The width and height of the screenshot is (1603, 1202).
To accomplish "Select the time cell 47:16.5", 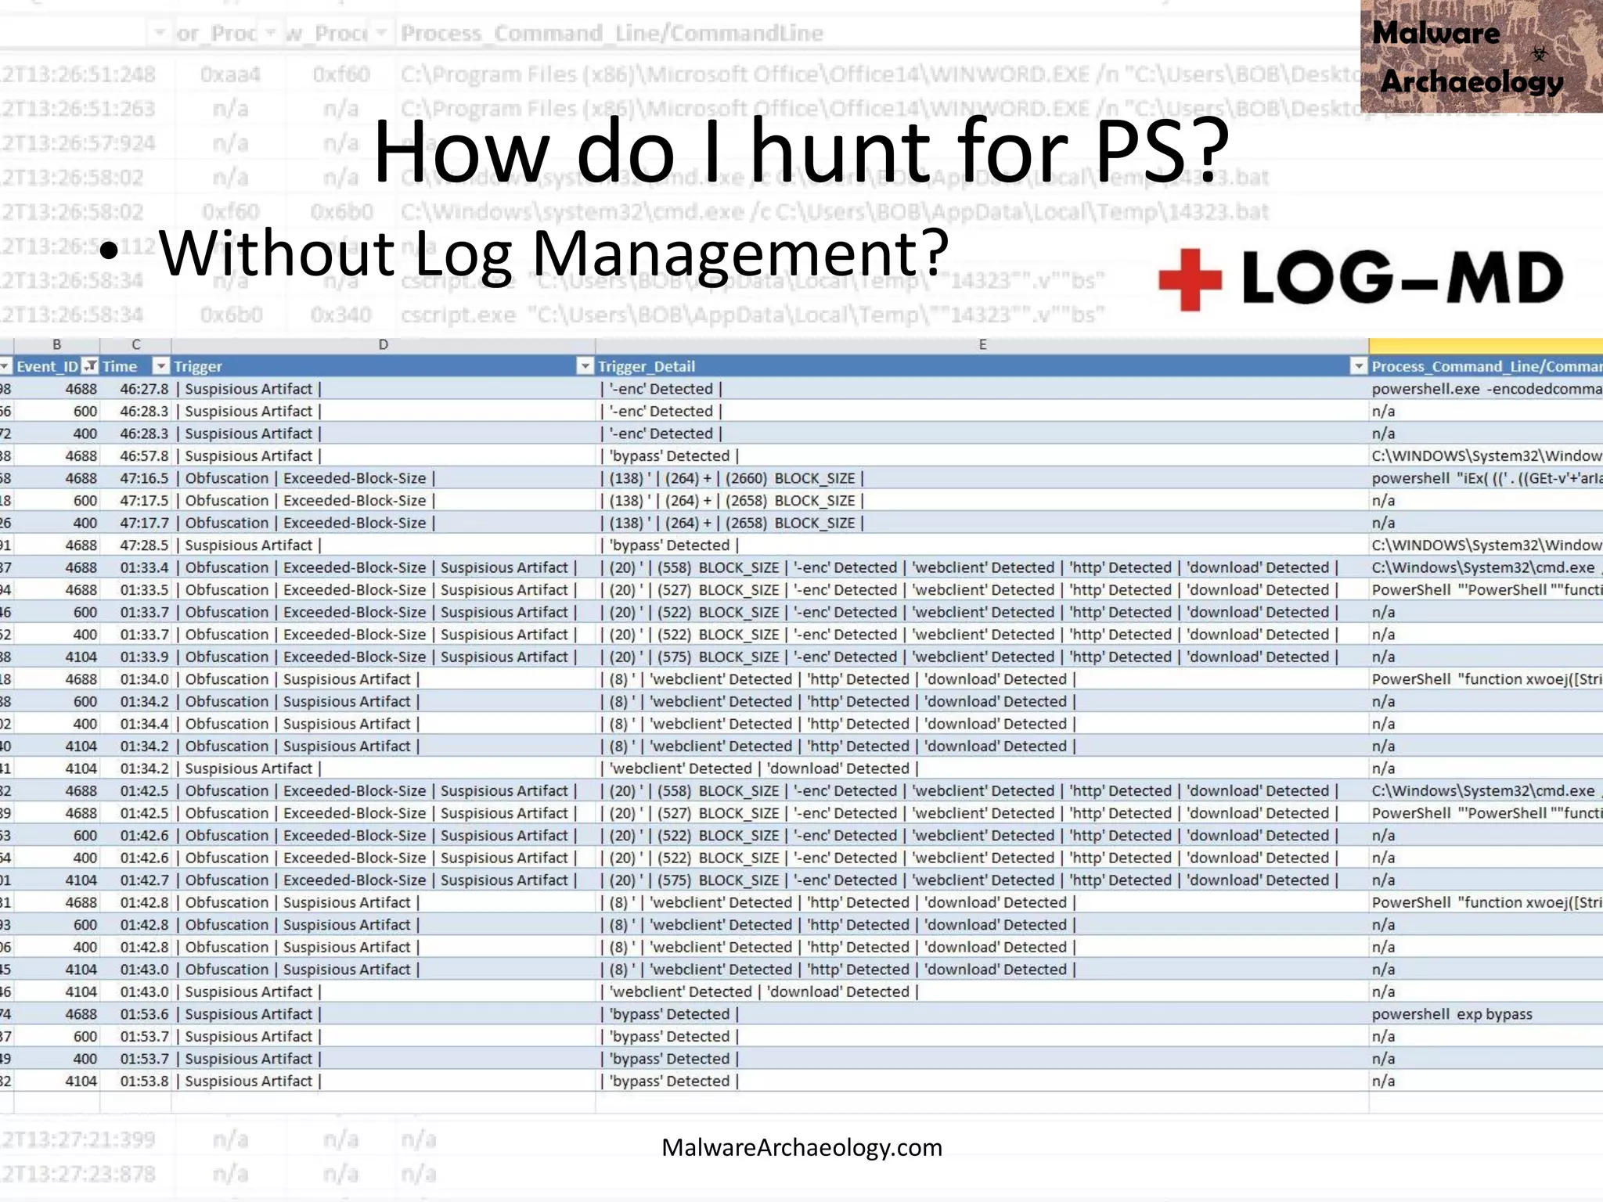I will tap(135, 478).
